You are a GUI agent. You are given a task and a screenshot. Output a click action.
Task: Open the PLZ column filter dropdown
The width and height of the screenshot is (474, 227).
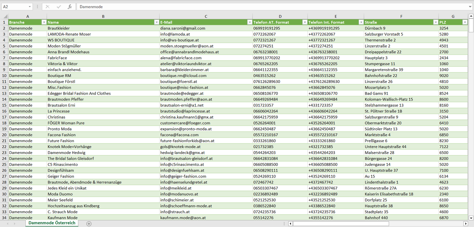(464, 22)
